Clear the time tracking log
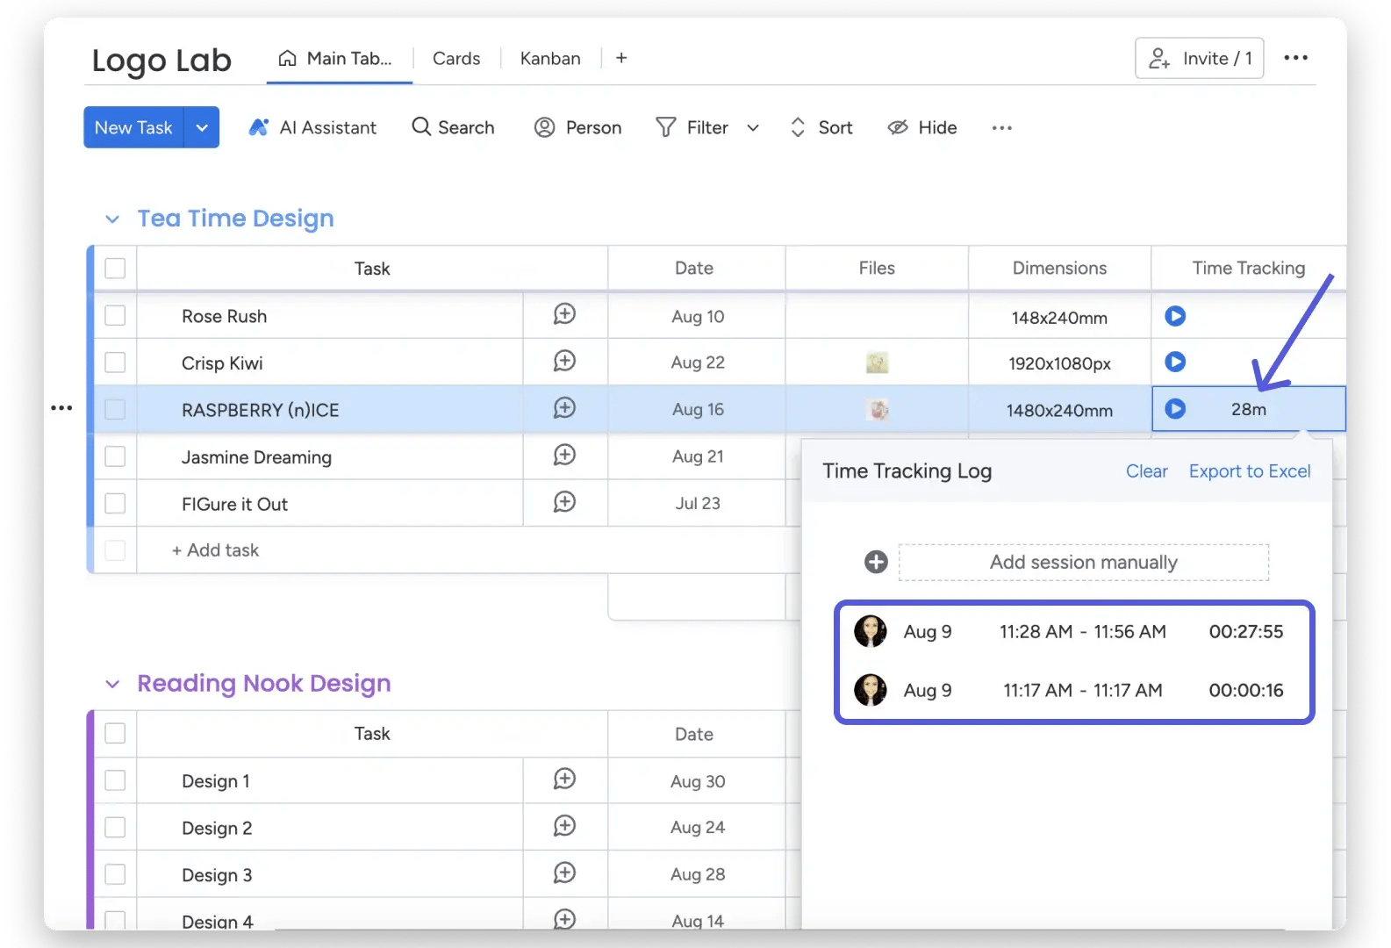1391x948 pixels. point(1147,471)
